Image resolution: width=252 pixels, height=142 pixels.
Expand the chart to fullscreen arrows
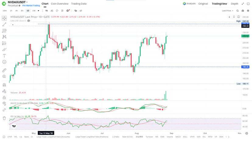[243, 4]
